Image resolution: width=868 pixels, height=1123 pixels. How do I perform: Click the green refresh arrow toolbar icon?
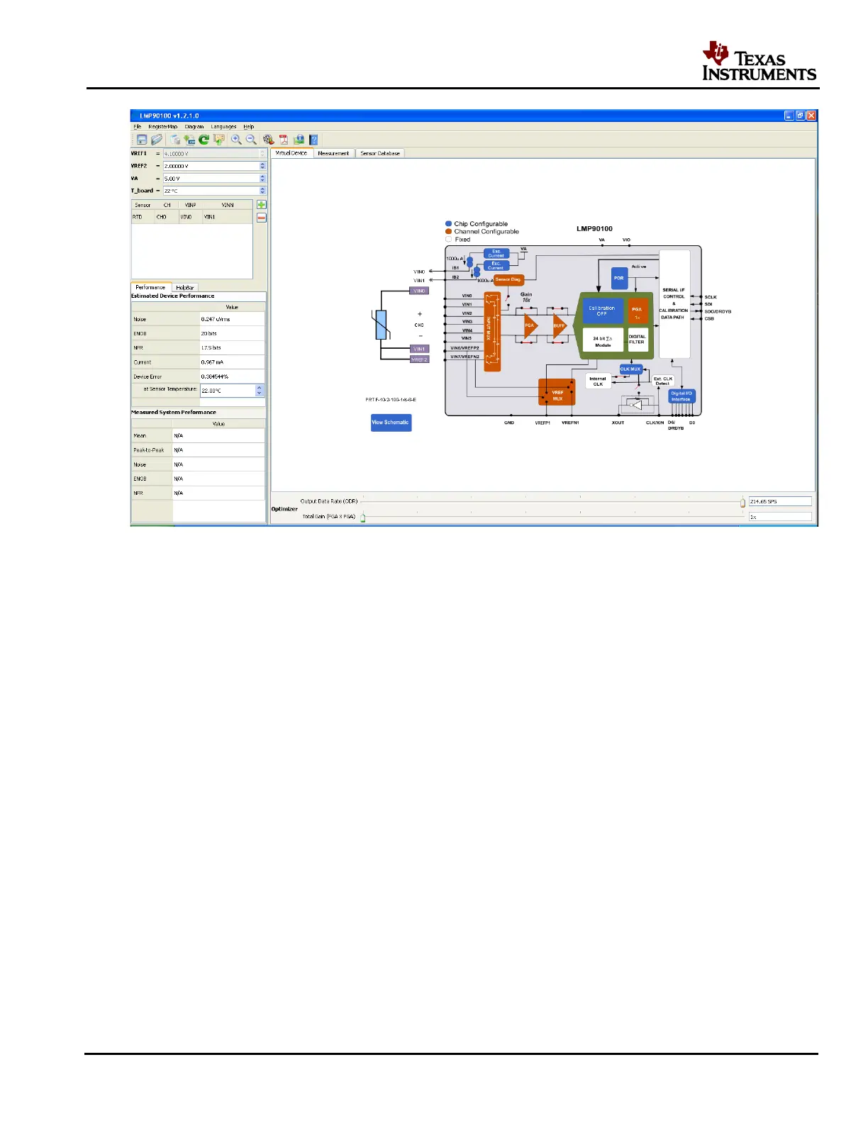204,140
